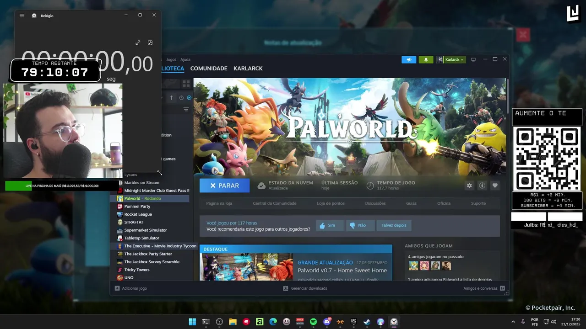Toggle the ready-to-play filter icon

tap(189, 98)
